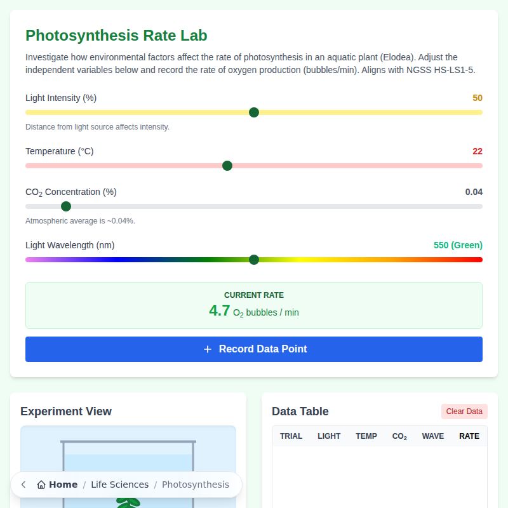Click the back chevron in the breadcrumb bar
The height and width of the screenshot is (508, 508).
[x=23, y=484]
